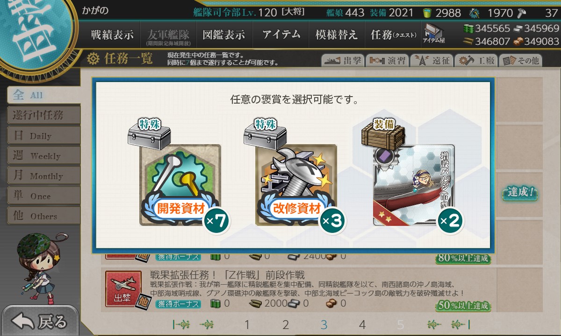561x336 pixels.
Task: Open the 模様替え menu
Action: coord(337,35)
